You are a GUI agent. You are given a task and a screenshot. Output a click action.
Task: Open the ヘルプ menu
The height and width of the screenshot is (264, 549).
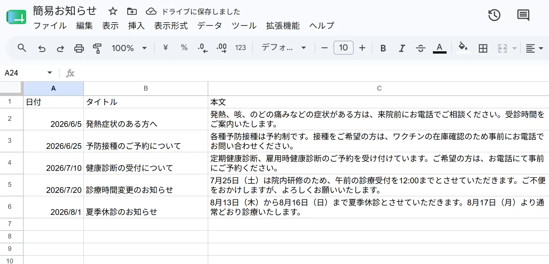(x=322, y=26)
